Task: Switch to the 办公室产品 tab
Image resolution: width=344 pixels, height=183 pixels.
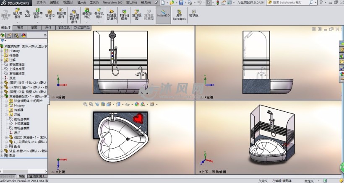Action: pyautogui.click(x=82, y=28)
